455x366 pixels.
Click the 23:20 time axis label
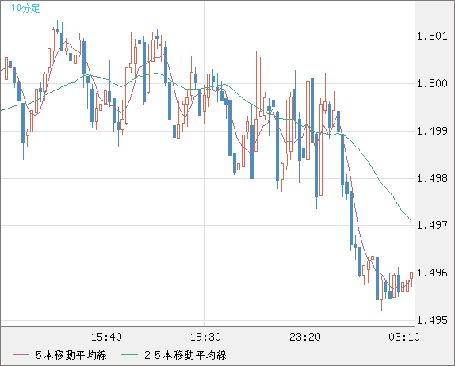coord(305,337)
